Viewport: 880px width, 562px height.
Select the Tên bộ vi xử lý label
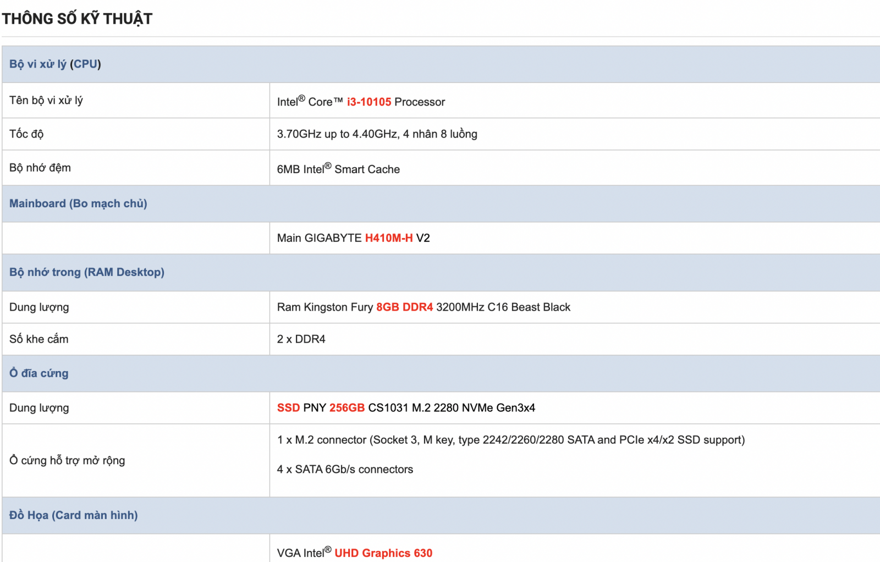(x=46, y=101)
